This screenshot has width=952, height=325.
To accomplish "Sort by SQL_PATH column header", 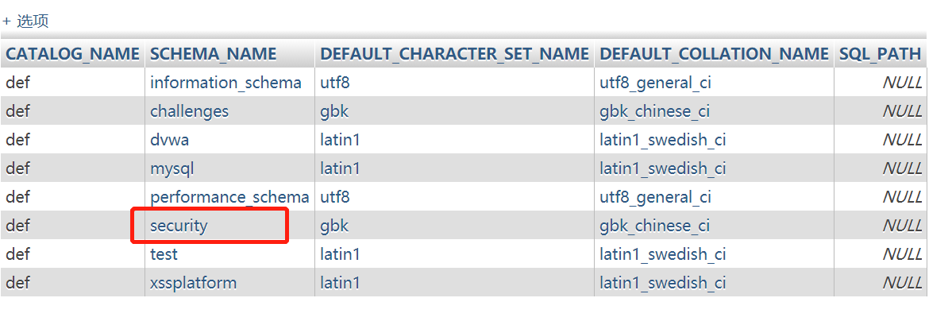I will 880,54.
